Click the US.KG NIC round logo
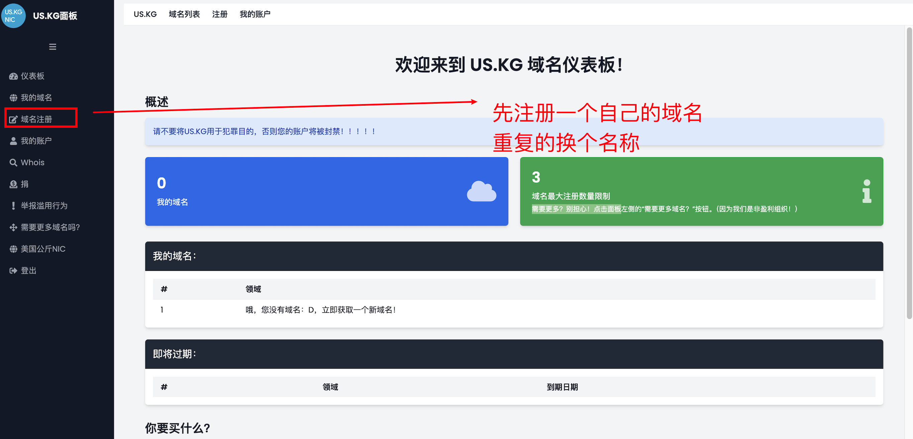Viewport: 913px width, 439px height. pos(13,16)
